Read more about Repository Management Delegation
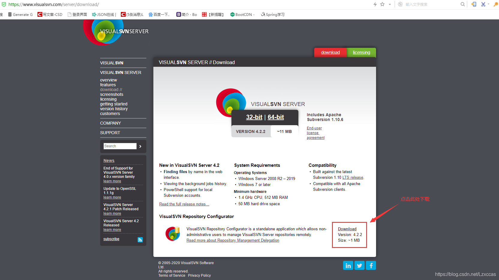499x280 pixels. pyautogui.click(x=233, y=240)
